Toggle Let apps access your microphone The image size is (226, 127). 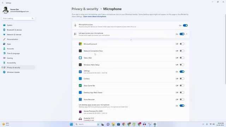(x=182, y=34)
